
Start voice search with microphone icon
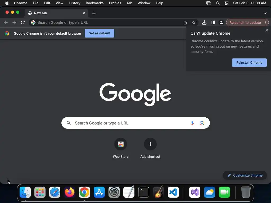tap(192, 123)
